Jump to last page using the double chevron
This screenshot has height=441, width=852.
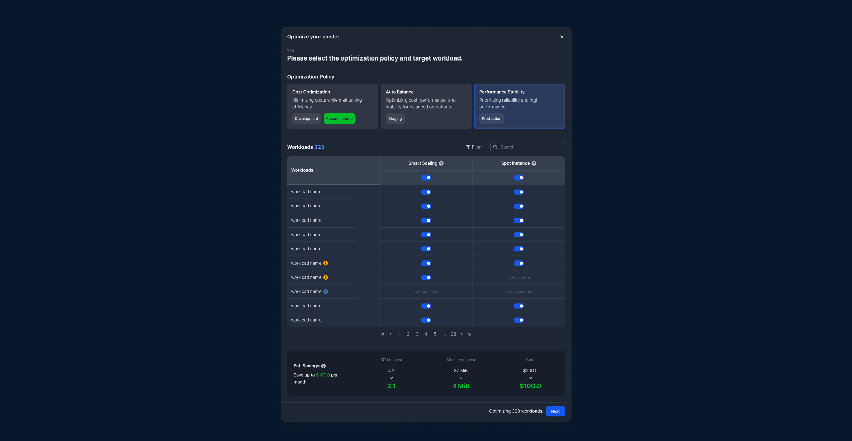(469, 334)
